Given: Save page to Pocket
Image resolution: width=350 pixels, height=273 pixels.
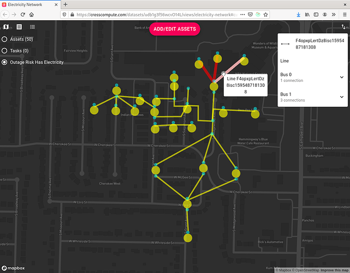Looking at the screenshot, I should coord(250,15).
